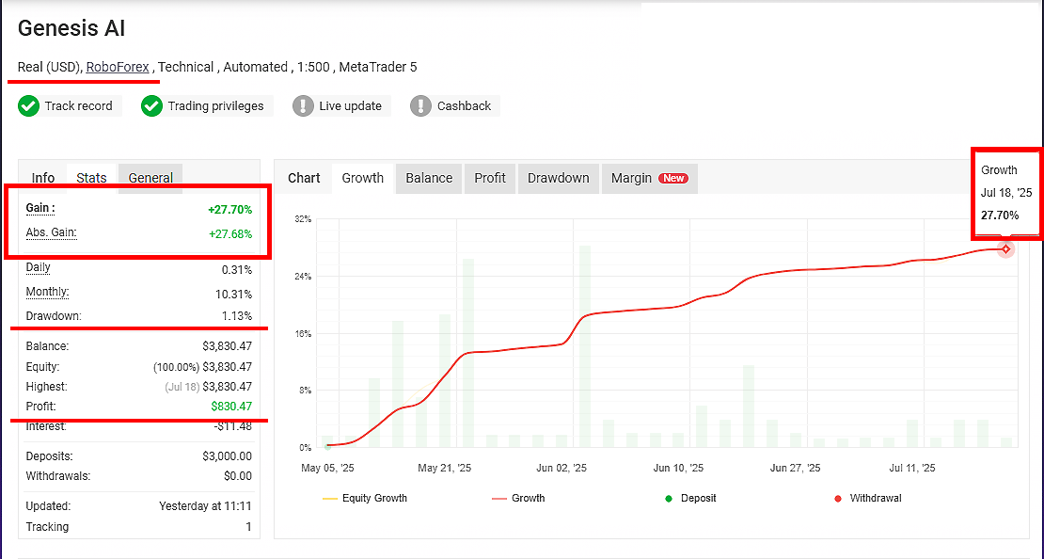1044x559 pixels.
Task: Open the Balance chart tab
Action: pos(429,178)
